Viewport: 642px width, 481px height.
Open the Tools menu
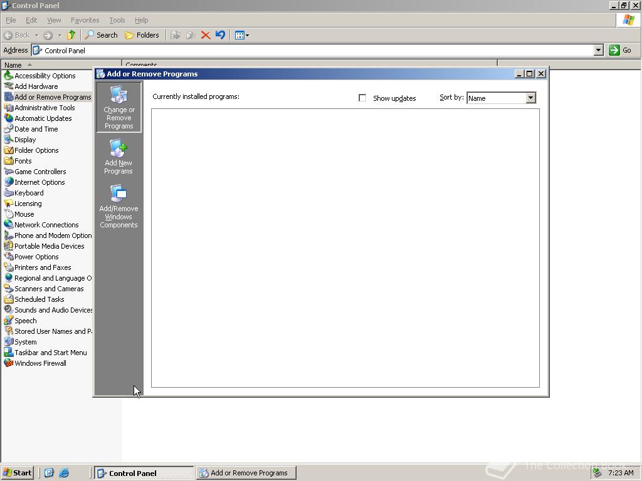coord(117,20)
